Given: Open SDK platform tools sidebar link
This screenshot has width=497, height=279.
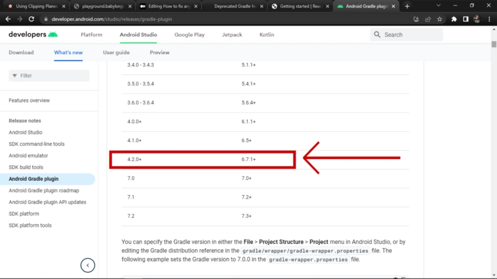Looking at the screenshot, I should 30,226.
